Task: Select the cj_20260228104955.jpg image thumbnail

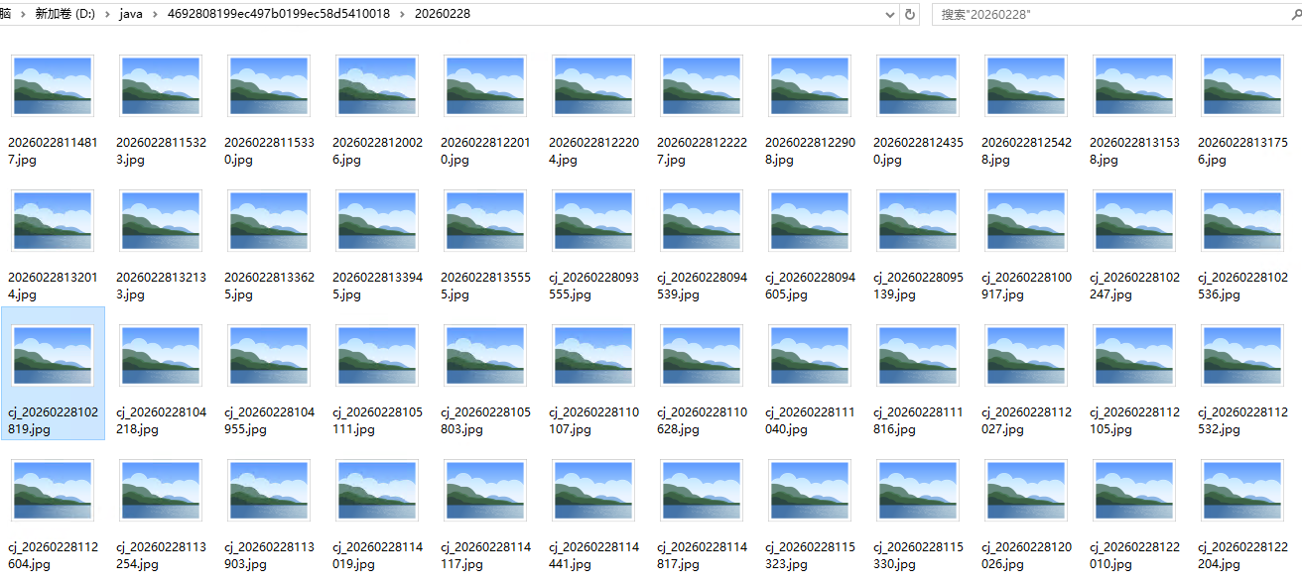Action: coord(269,356)
